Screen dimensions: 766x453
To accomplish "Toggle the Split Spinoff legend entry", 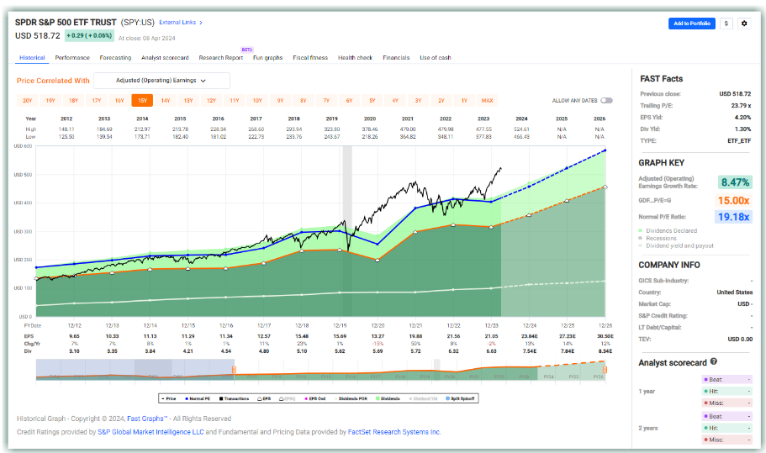I will click(x=460, y=399).
